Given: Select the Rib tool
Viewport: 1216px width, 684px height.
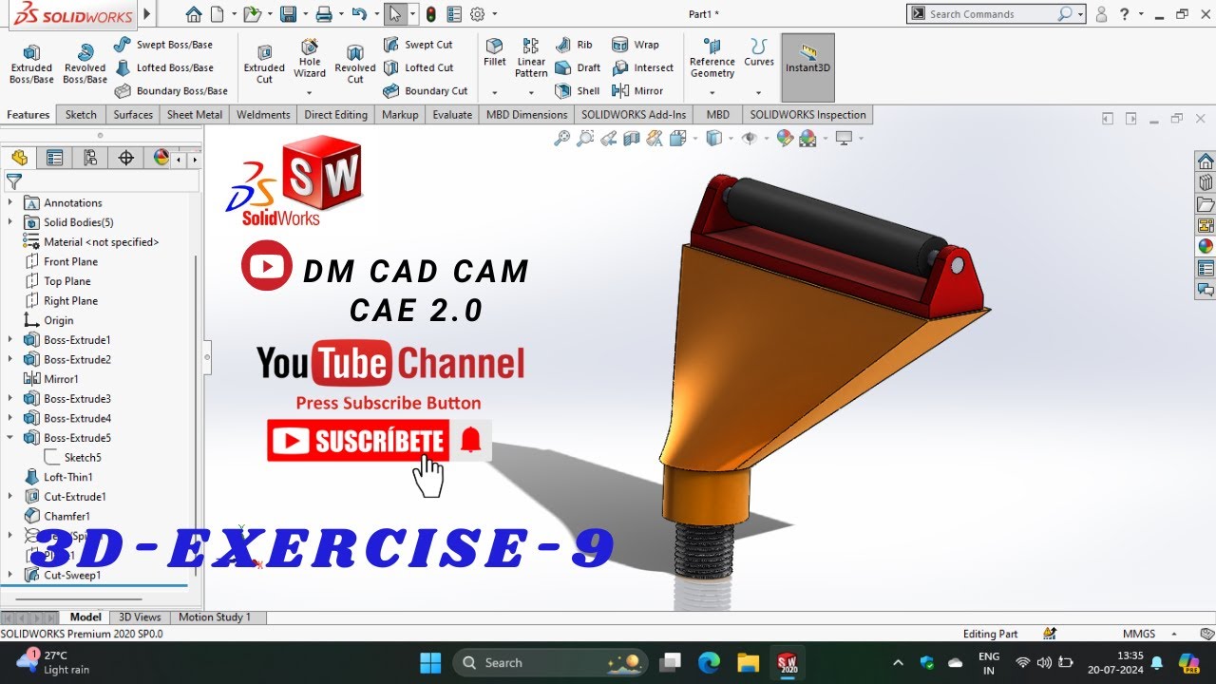Looking at the screenshot, I should pyautogui.click(x=574, y=45).
